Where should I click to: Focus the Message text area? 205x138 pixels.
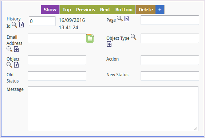113,108
